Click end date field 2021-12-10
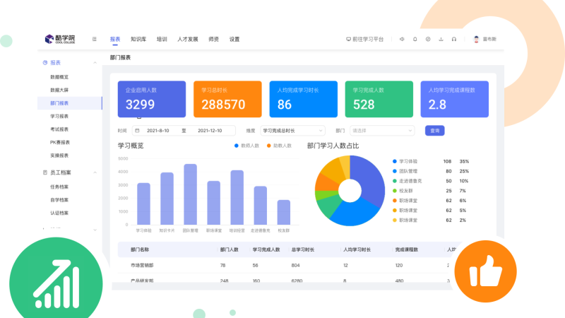Viewport: 565px width, 318px height. 210,131
